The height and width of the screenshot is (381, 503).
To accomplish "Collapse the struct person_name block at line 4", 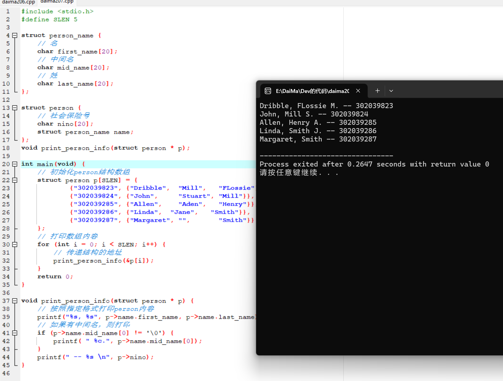I will coord(15,35).
